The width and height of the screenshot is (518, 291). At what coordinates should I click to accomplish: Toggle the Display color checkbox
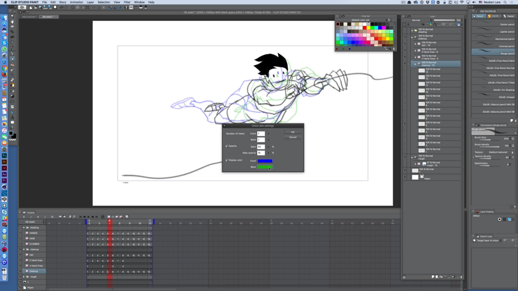pos(227,160)
